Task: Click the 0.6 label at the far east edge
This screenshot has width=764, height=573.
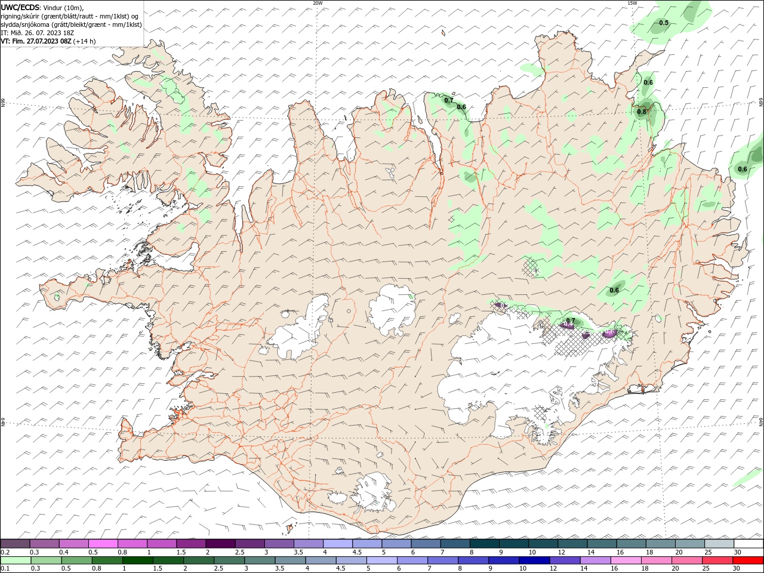Action: point(743,169)
